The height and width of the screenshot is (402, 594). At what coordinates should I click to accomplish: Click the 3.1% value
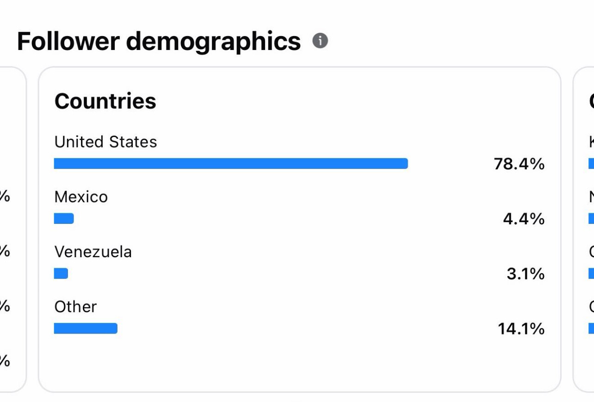(x=526, y=274)
